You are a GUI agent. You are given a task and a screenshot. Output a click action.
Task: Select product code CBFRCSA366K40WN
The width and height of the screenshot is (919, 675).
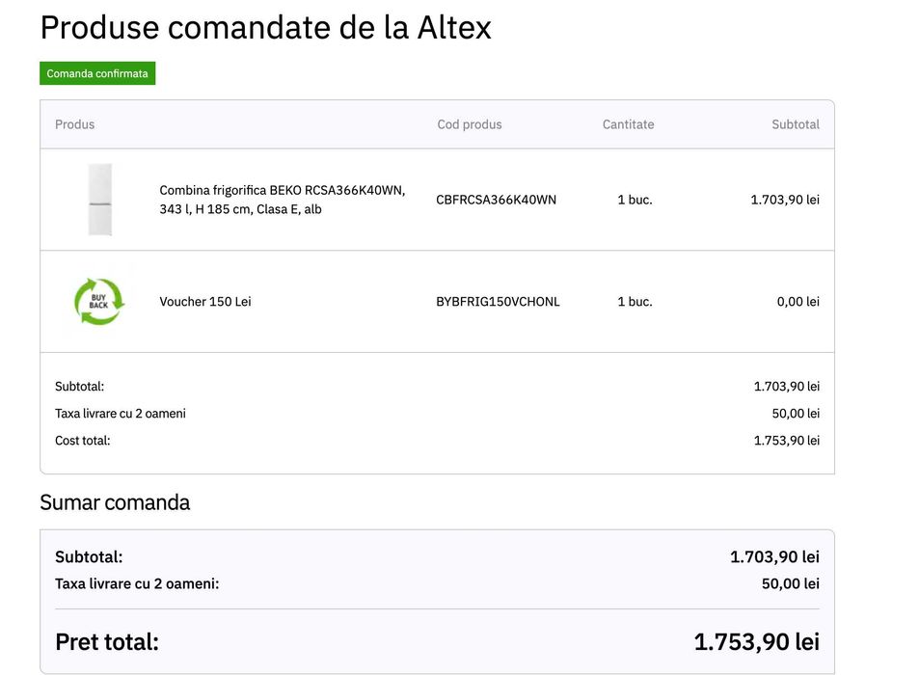click(496, 200)
